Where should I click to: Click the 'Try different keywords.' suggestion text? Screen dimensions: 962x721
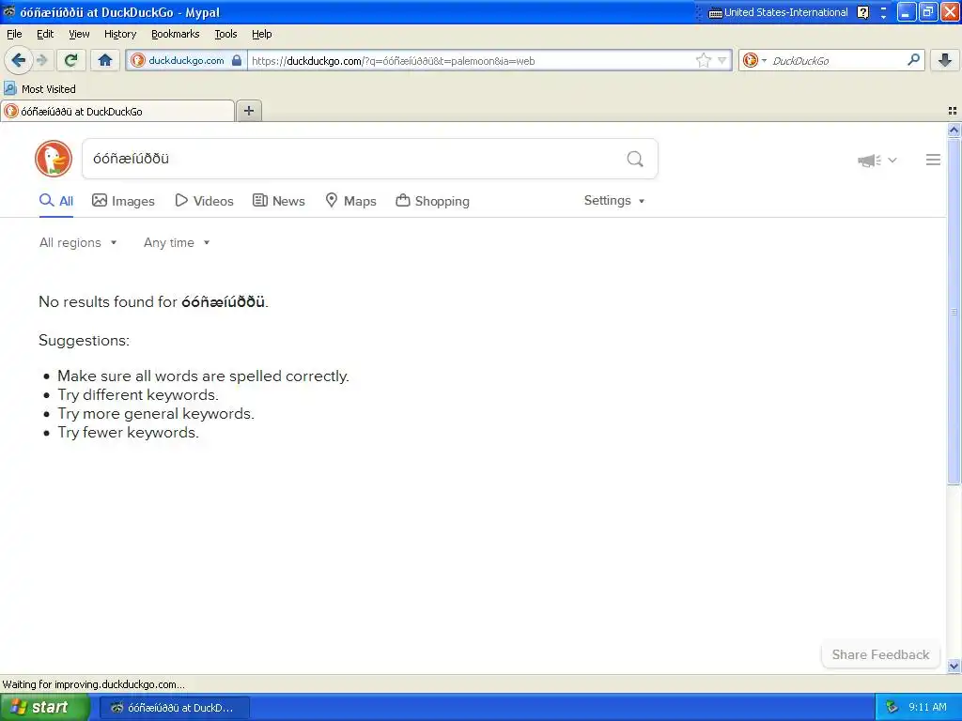pos(138,395)
